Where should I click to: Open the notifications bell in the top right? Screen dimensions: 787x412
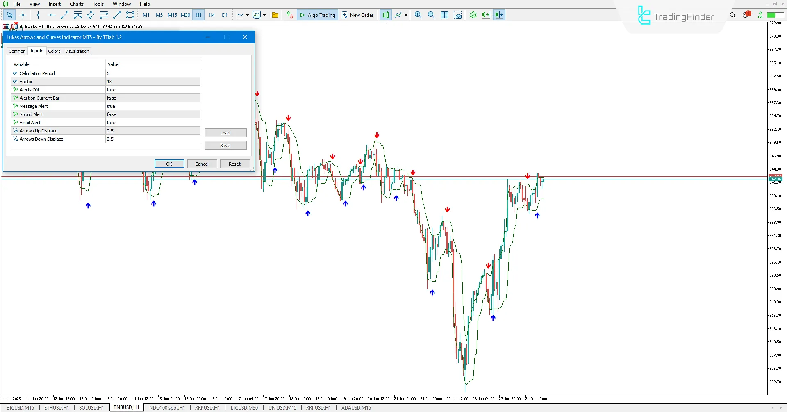coord(746,14)
